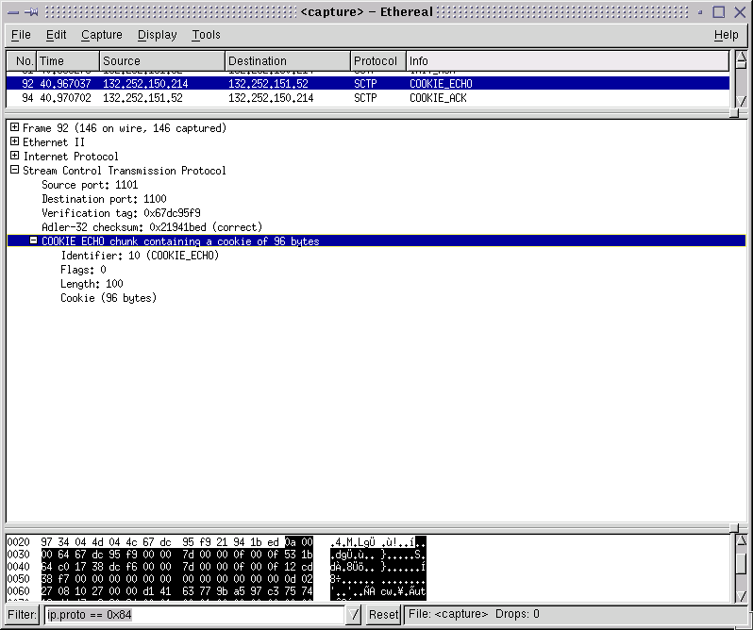Open the Display menu
This screenshot has width=753, height=630.
(157, 35)
